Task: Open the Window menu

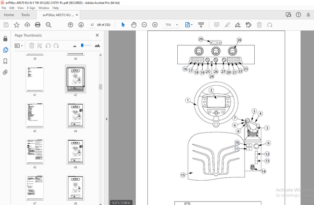Action: tap(44, 8)
